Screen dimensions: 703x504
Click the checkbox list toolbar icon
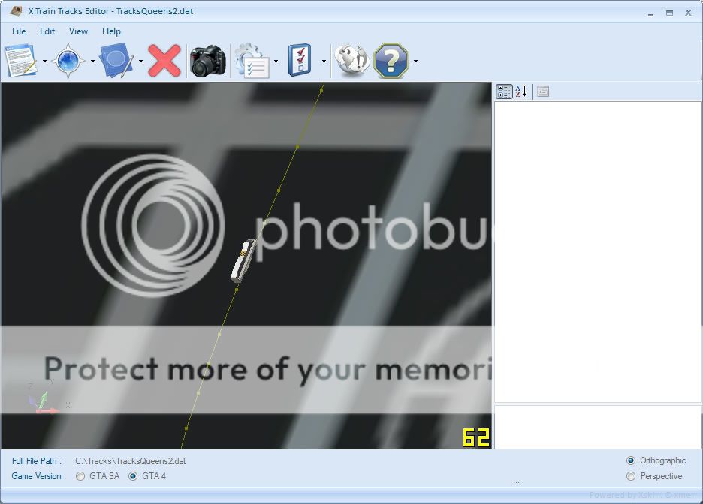pyautogui.click(x=300, y=60)
